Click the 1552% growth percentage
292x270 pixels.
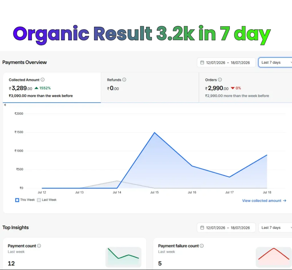[45, 88]
